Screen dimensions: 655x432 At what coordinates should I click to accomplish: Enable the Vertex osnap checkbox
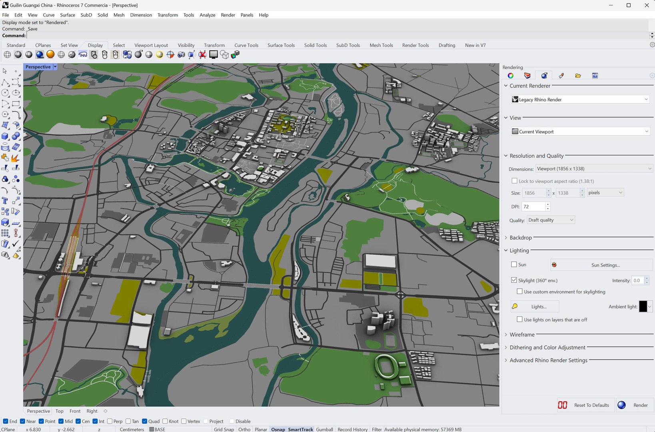pyautogui.click(x=184, y=421)
